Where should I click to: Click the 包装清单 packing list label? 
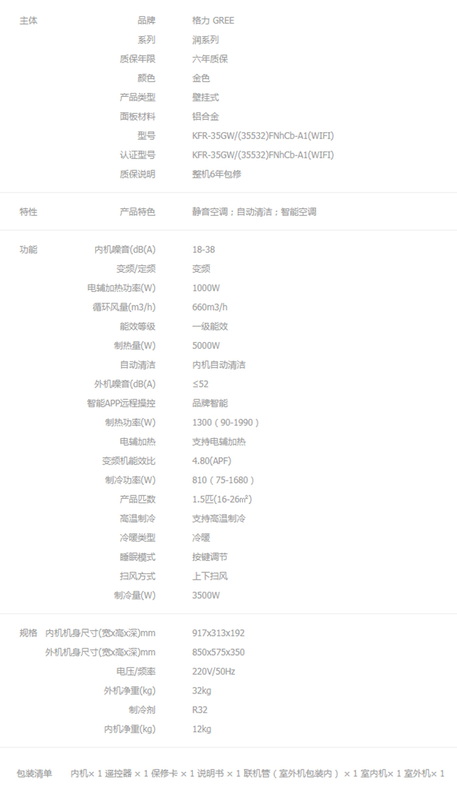(34, 774)
